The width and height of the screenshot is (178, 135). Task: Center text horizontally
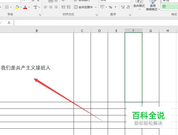tap(51, 7)
